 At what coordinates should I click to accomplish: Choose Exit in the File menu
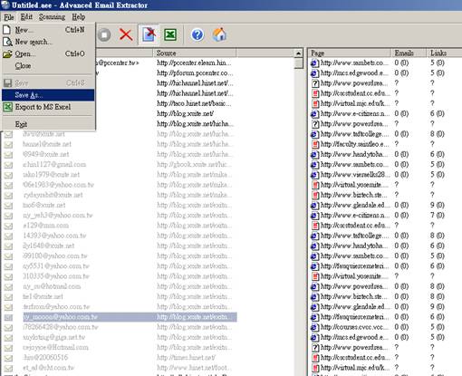48,124
